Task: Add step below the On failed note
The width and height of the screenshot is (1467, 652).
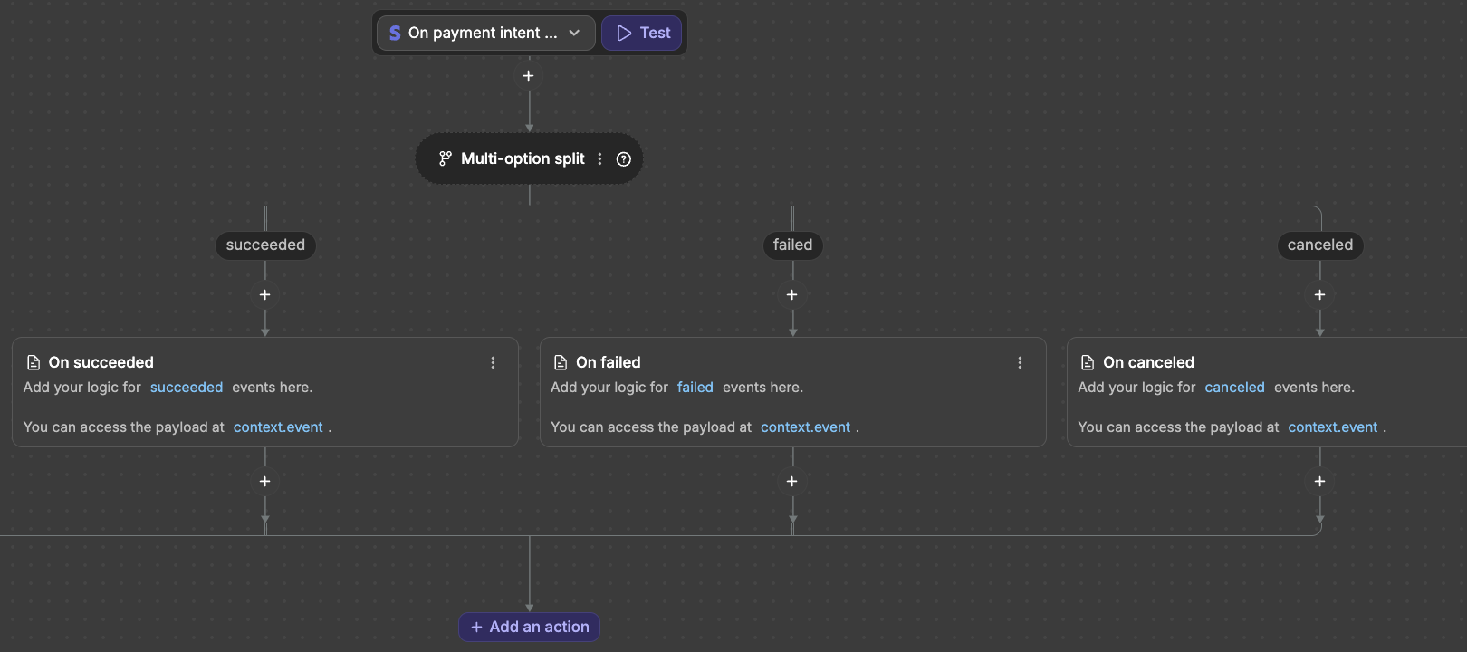Action: coord(792,482)
